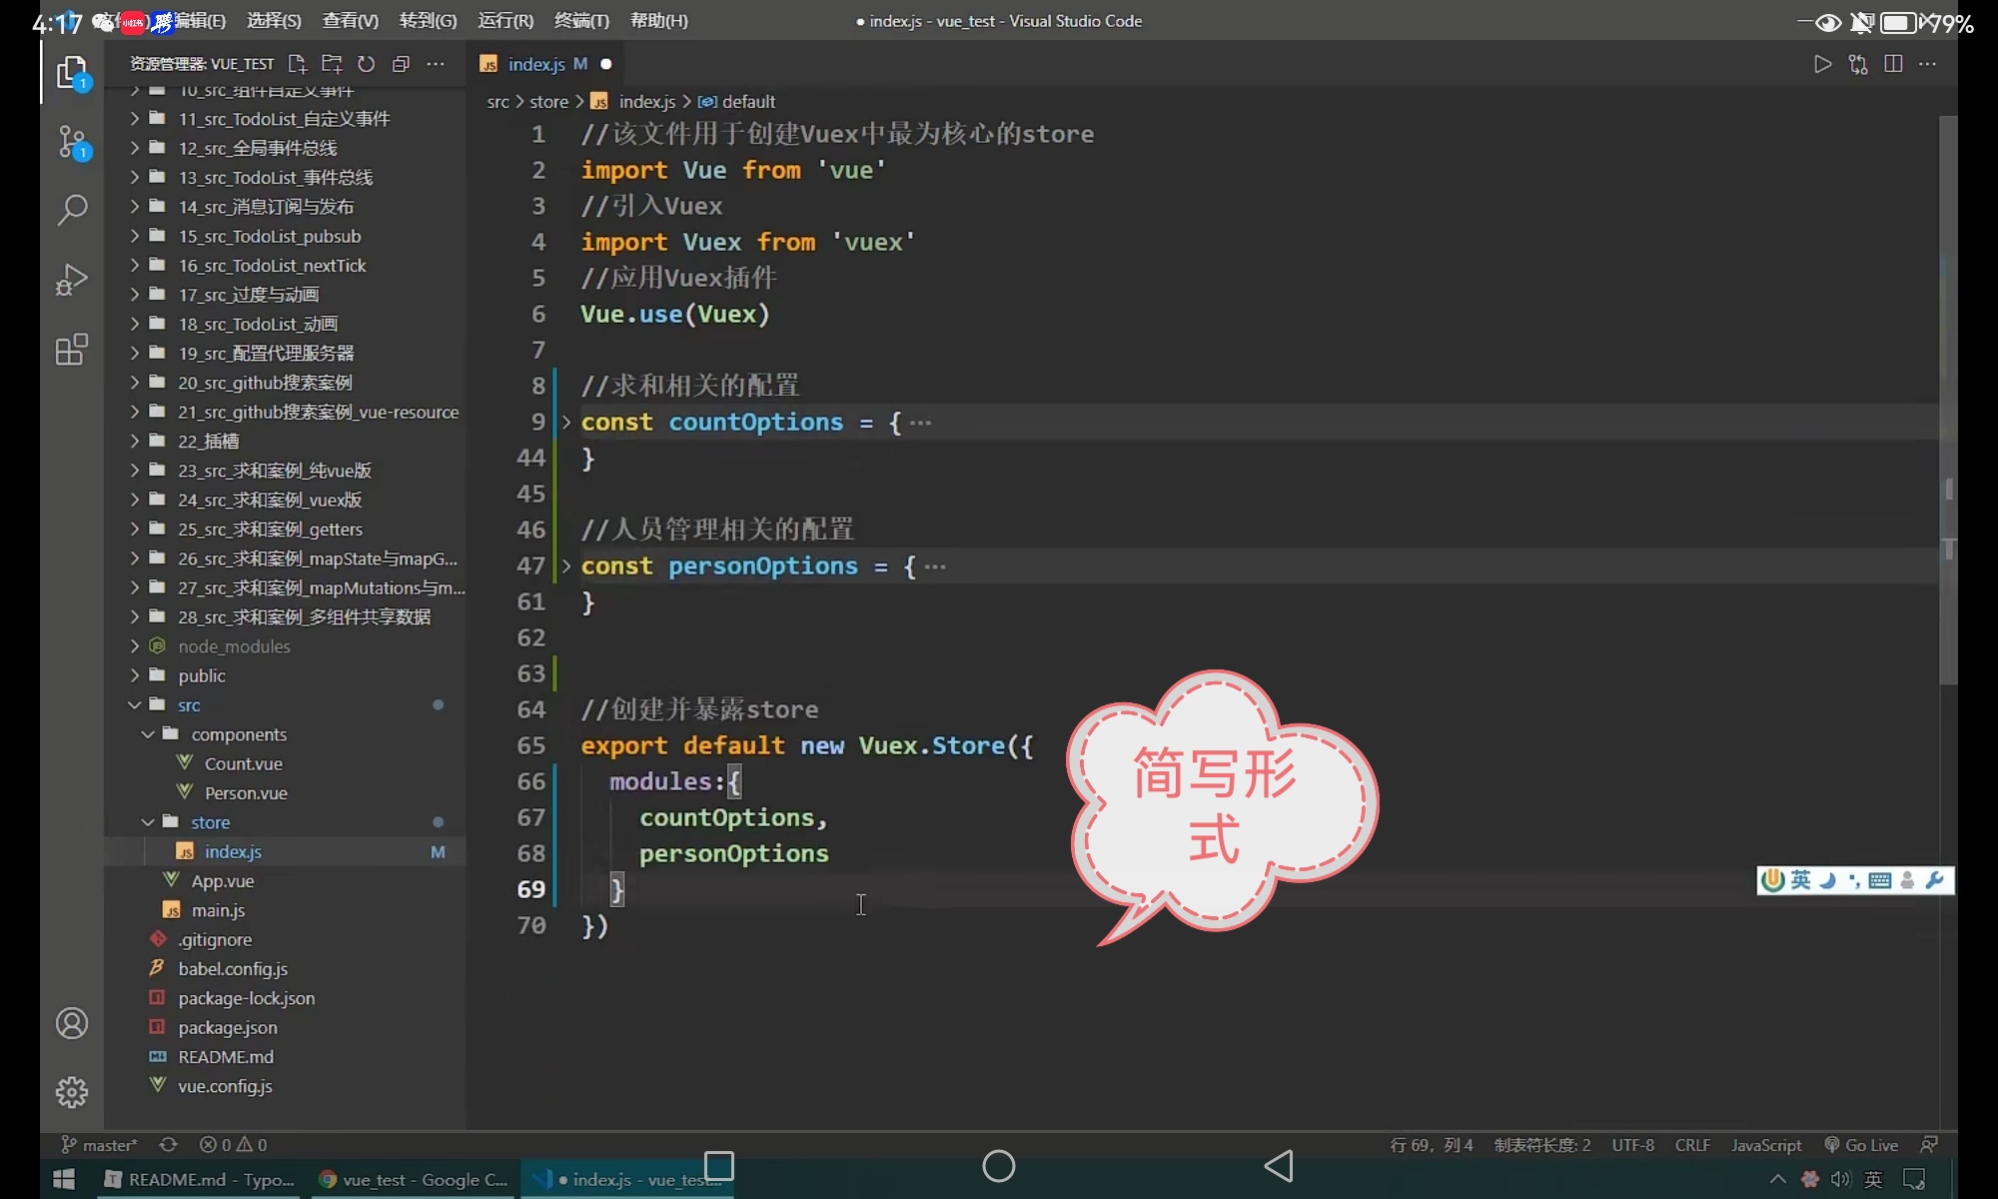Click Go Live in status bar
The image size is (1998, 1199).
point(1861,1145)
